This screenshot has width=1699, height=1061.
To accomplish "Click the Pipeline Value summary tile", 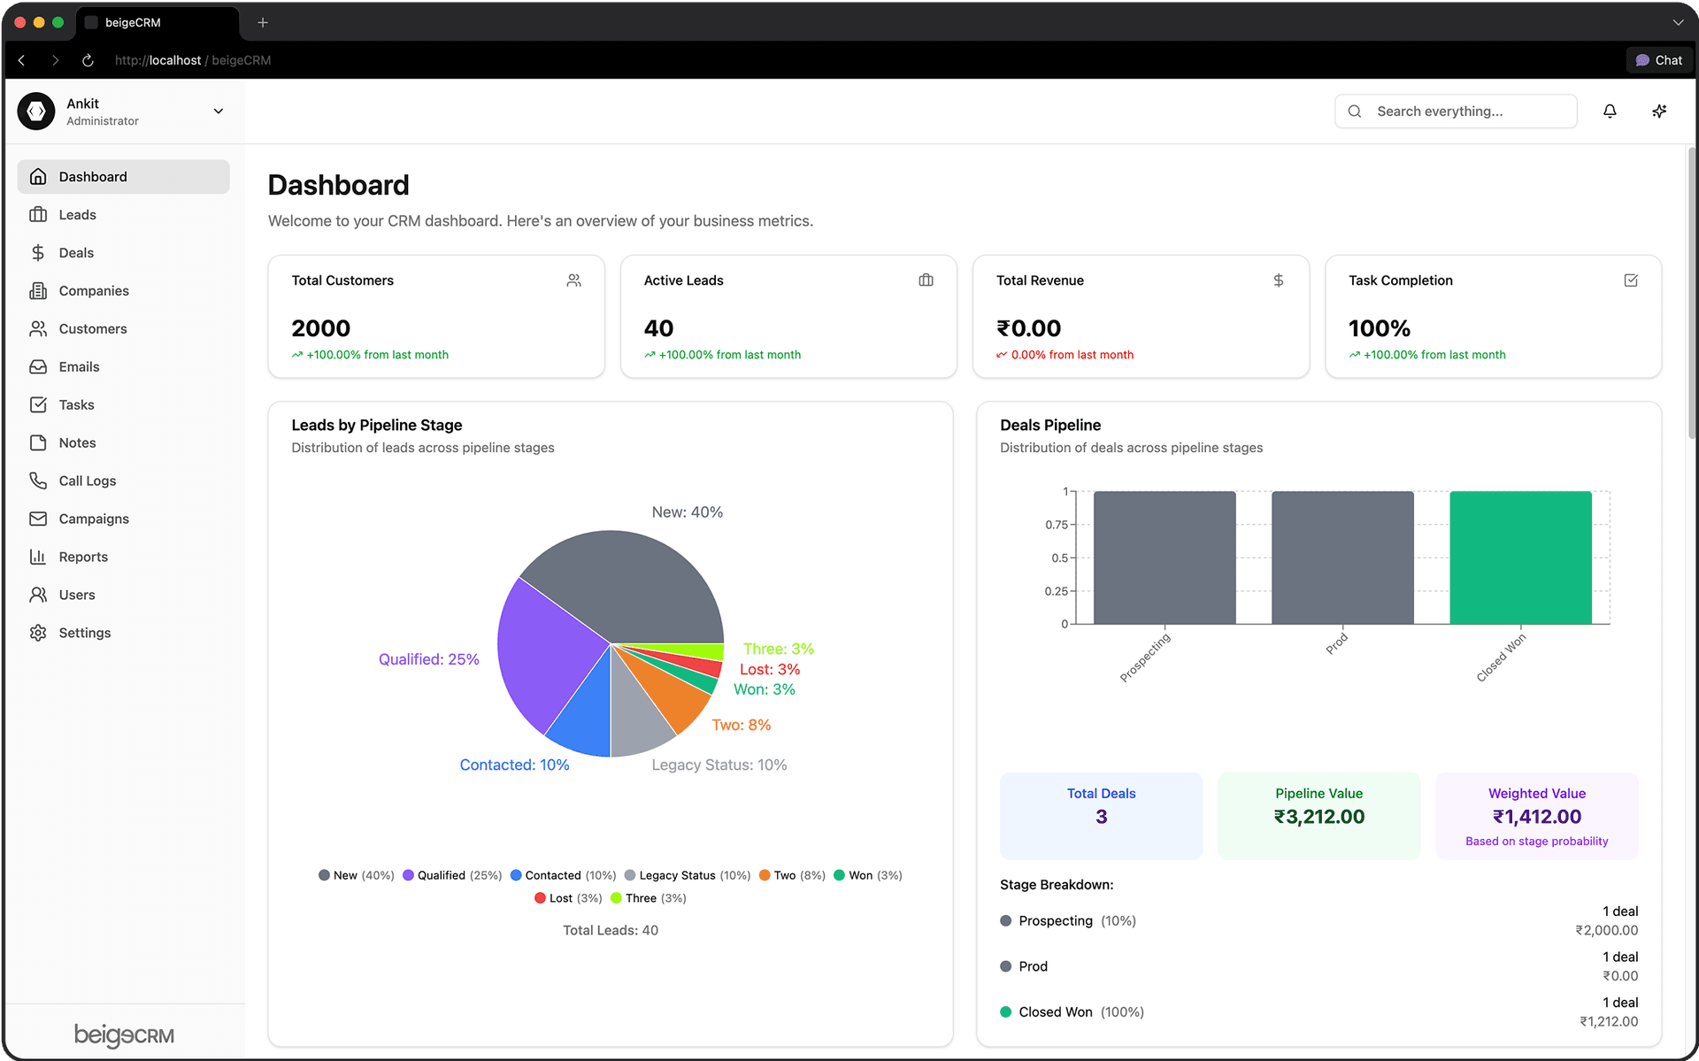I will click(1318, 816).
